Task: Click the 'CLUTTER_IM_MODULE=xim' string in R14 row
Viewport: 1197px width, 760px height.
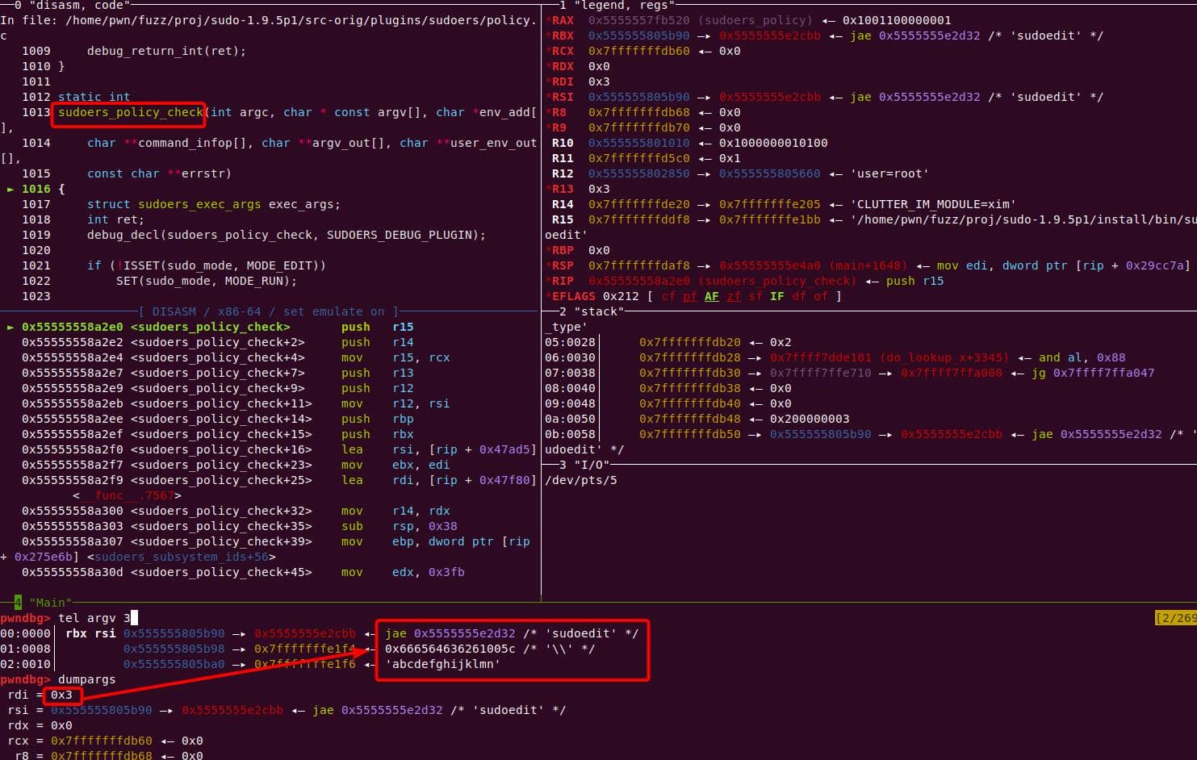Action: 932,204
